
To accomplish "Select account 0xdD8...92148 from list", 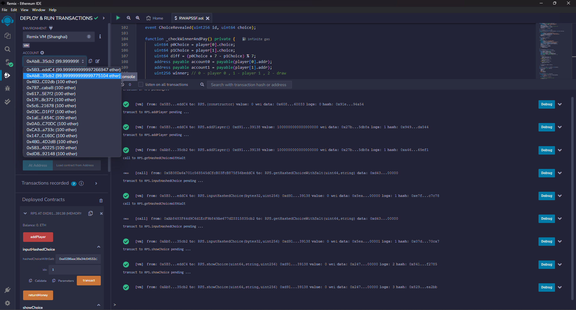I will (72, 154).
